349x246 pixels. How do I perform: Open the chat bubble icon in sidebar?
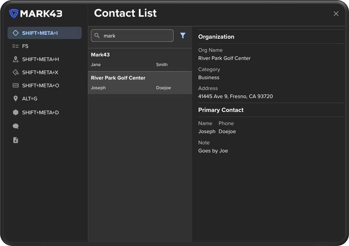point(16,126)
